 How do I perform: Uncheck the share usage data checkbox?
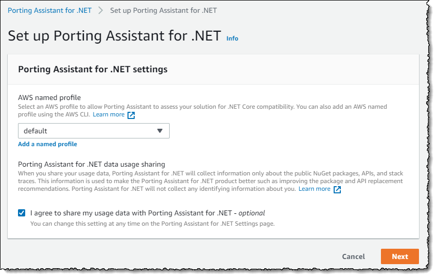pyautogui.click(x=22, y=213)
